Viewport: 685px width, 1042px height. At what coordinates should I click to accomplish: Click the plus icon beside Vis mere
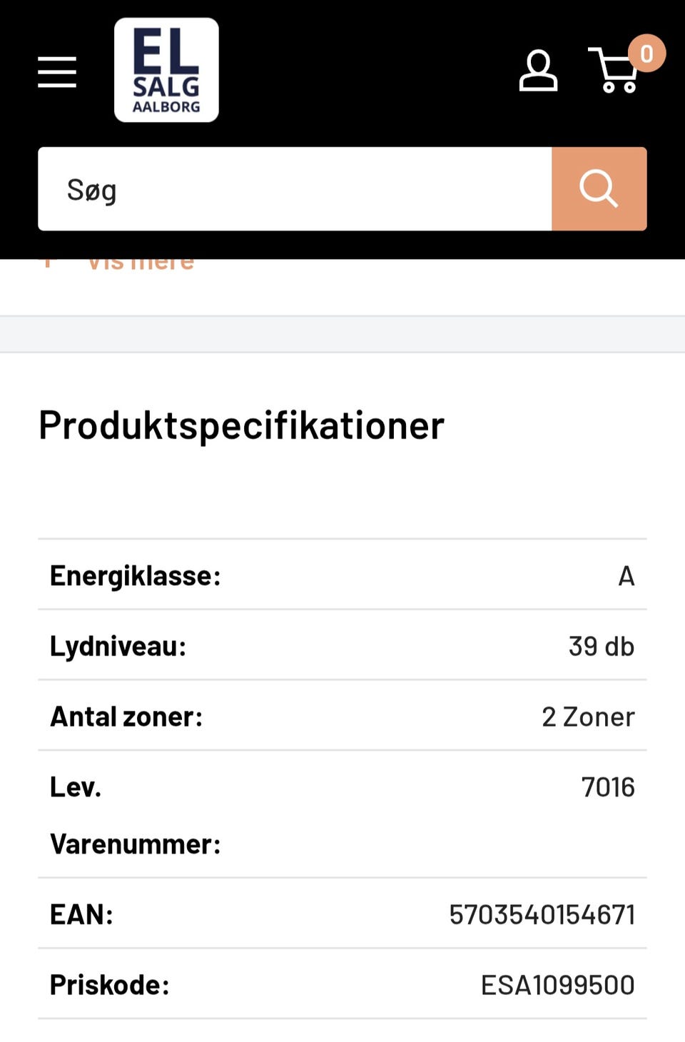(48, 263)
